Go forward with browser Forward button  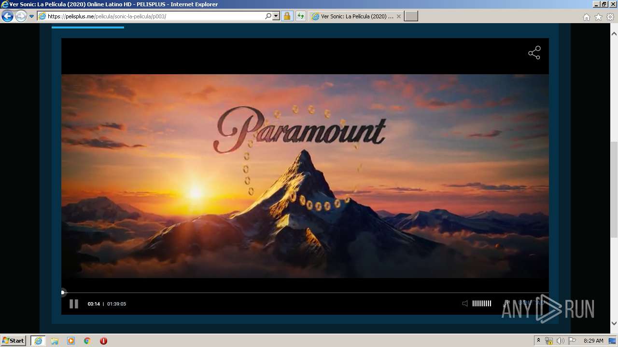[21, 16]
